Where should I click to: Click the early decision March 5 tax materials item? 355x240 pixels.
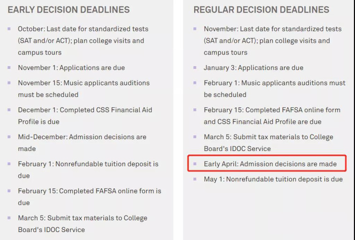(x=83, y=224)
